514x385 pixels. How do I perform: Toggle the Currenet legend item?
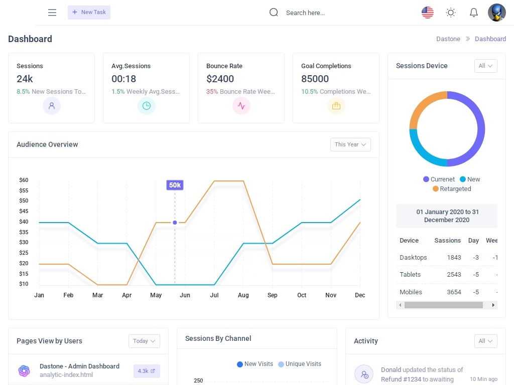(x=439, y=179)
